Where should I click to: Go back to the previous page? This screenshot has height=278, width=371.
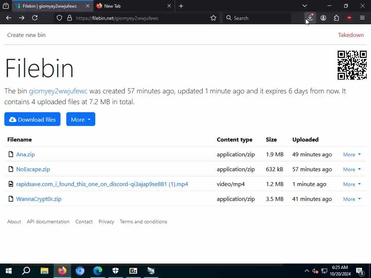9,18
